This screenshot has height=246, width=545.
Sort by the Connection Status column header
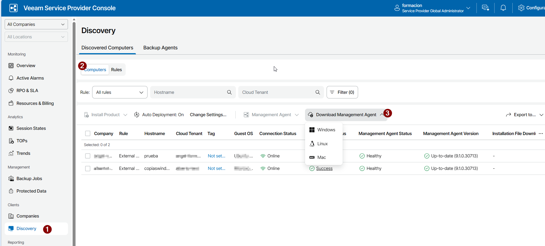(278, 134)
